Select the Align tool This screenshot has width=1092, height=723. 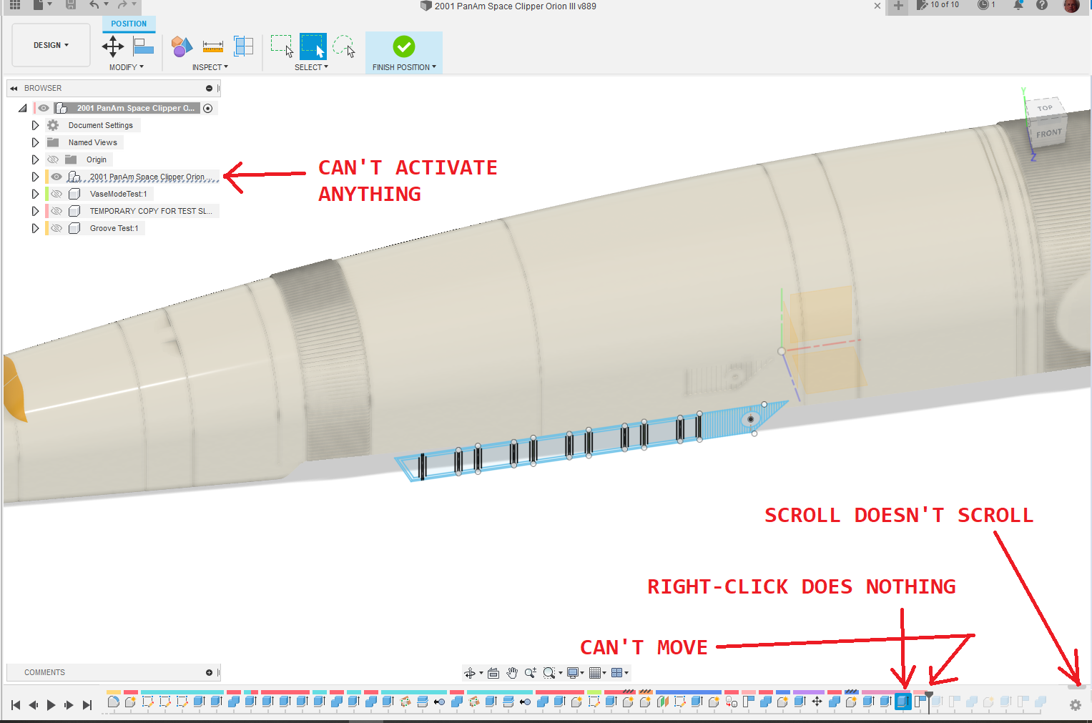(x=143, y=47)
